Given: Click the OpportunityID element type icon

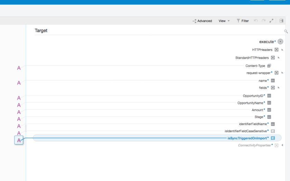Looking at the screenshot, I should (269, 96).
